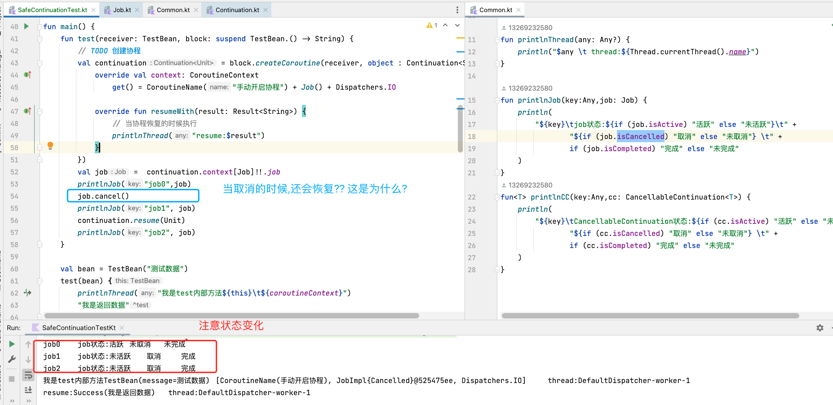This screenshot has width=833, height=405.
Task: Close the SafeContinuationTest.kt tab
Action: point(93,10)
